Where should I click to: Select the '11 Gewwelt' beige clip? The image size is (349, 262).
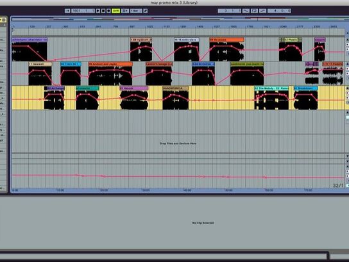click(x=40, y=64)
